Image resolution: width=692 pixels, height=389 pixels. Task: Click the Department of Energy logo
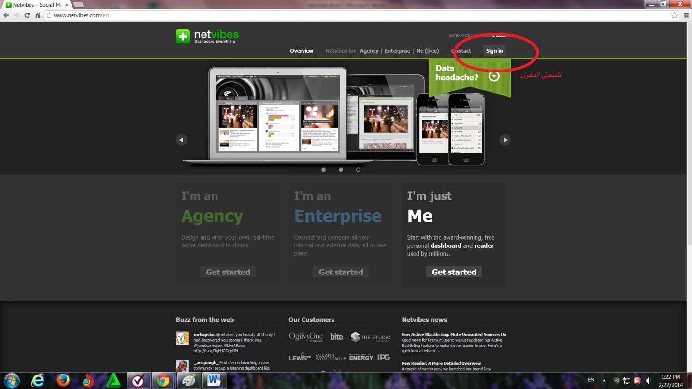361,357
